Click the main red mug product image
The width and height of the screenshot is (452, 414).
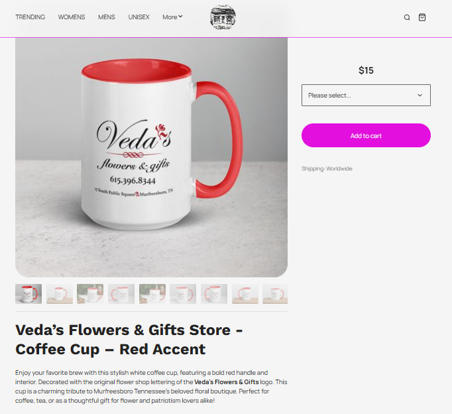pyautogui.click(x=151, y=157)
